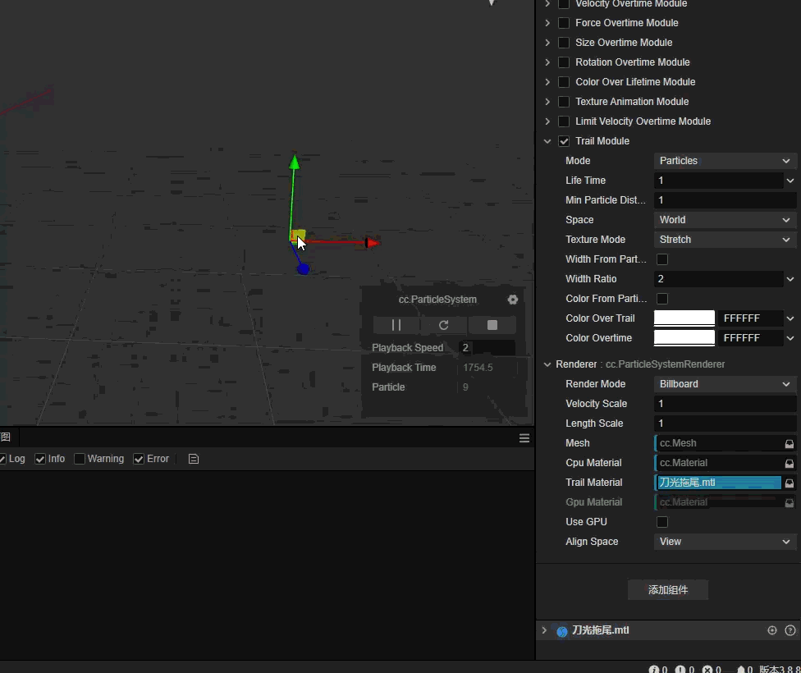Disable the Trail Module checkbox
Screen dimensions: 801x673
pyautogui.click(x=564, y=141)
